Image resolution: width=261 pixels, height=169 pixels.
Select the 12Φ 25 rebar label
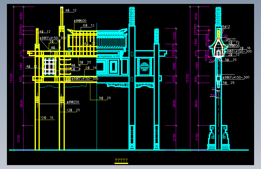(73, 110)
